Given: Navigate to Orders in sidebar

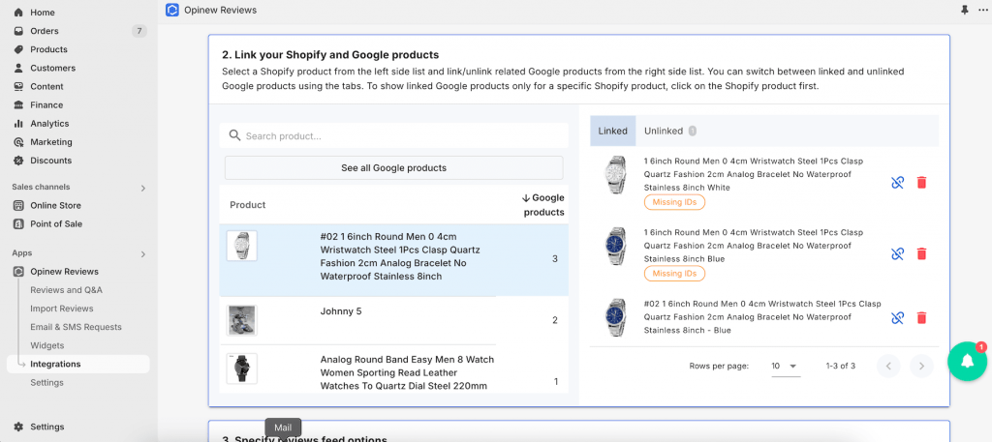Looking at the screenshot, I should tap(45, 31).
